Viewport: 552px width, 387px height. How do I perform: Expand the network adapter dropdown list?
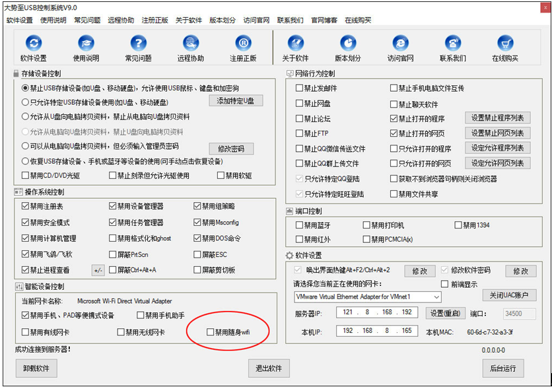tap(436, 297)
